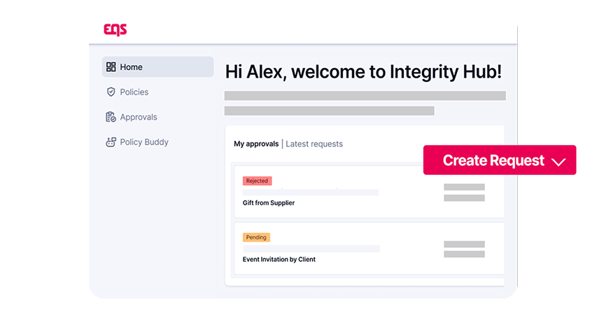Click the red Rejected status badge
The height and width of the screenshot is (315, 606).
point(257,181)
